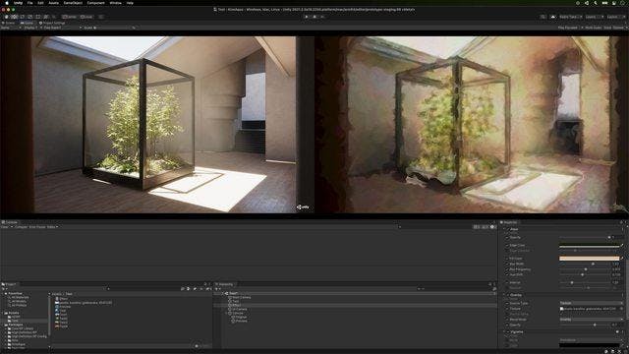Toggle Collapse in Console toolbar

[x=22, y=227]
